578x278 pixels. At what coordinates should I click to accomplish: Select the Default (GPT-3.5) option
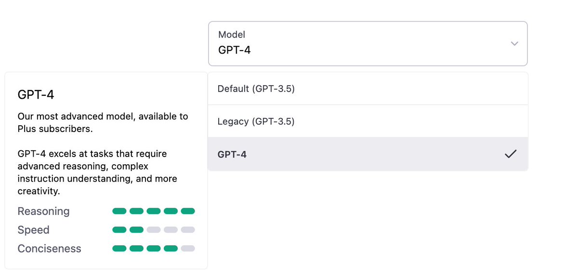point(368,89)
